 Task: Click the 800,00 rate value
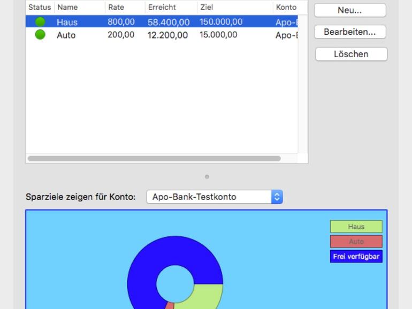click(121, 22)
